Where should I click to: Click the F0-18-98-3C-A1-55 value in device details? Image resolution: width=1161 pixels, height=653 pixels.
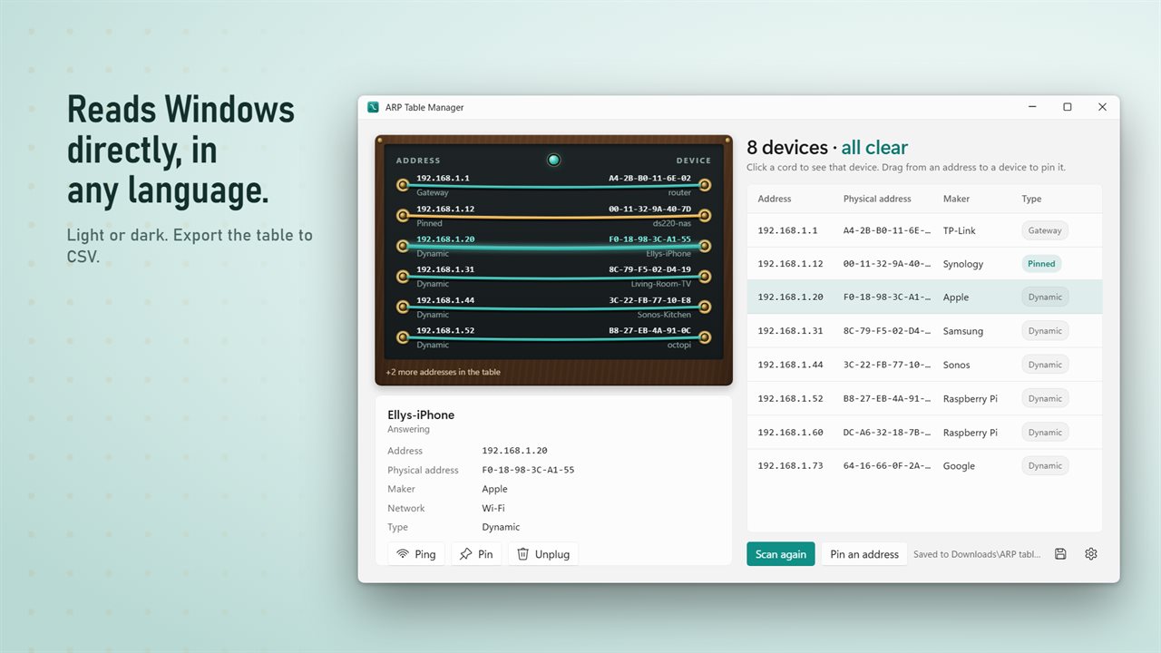pos(528,470)
